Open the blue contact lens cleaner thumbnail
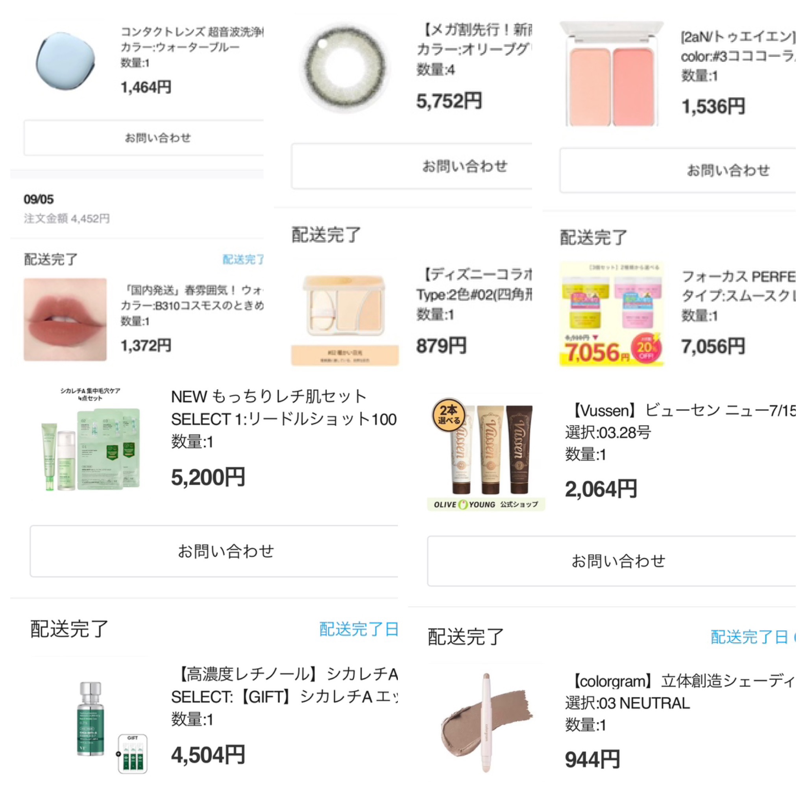The width and height of the screenshot is (806, 806). tap(65, 61)
